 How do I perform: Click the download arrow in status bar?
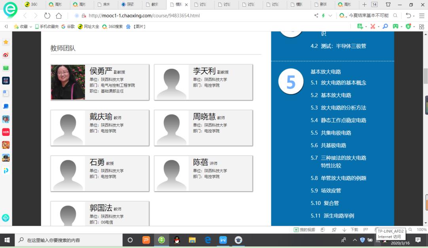tap(344, 229)
